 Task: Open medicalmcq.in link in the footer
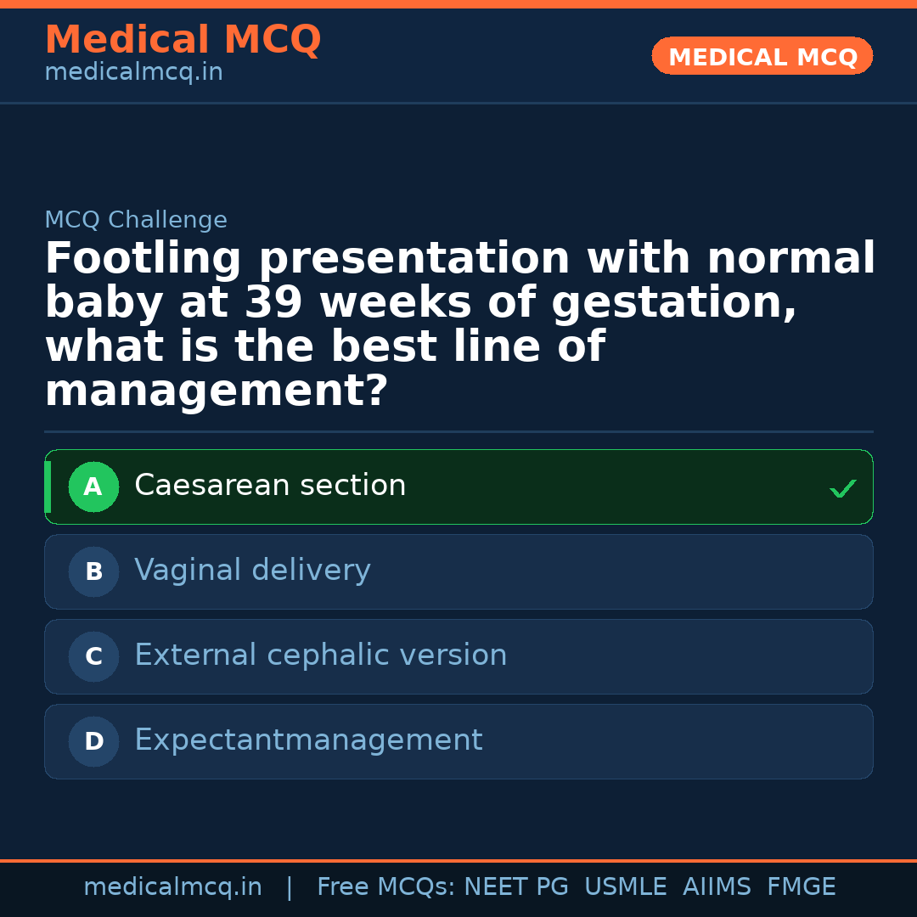pos(172,887)
